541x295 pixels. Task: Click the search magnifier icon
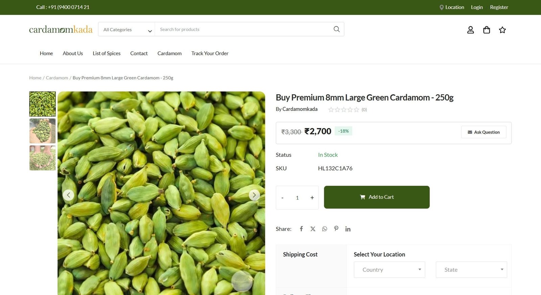tap(336, 29)
